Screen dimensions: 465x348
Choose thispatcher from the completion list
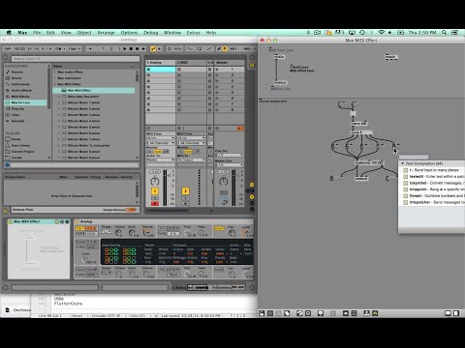point(432,202)
